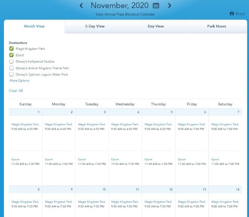Go to the next month arrow
Image resolution: width=249 pixels, height=217 pixels.
pos(170,5)
